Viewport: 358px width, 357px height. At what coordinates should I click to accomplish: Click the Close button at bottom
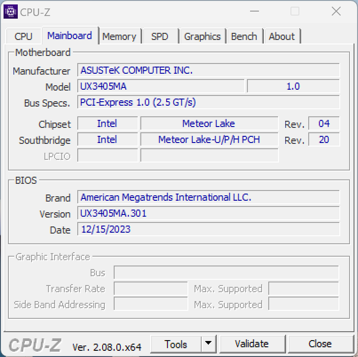(x=320, y=344)
